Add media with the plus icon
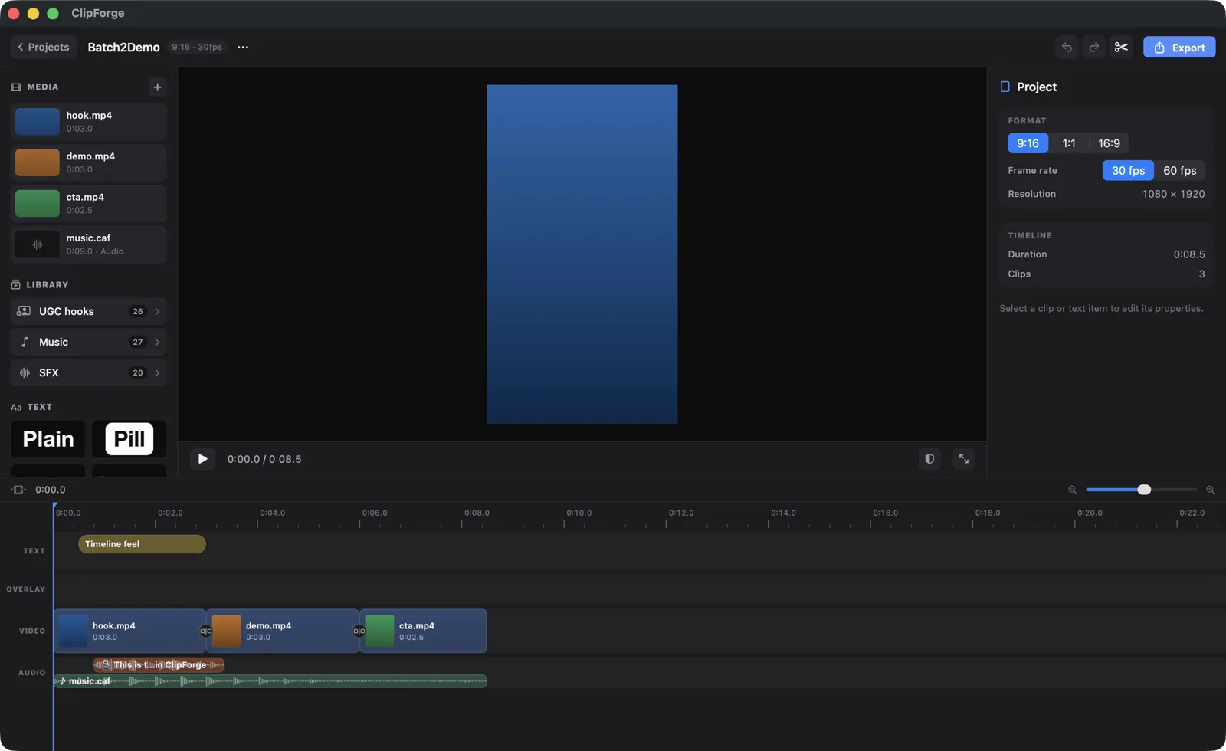The width and height of the screenshot is (1226, 751). 157,87
